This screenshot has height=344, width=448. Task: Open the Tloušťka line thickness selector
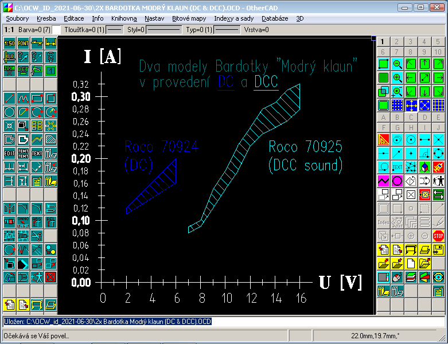[x=115, y=30]
